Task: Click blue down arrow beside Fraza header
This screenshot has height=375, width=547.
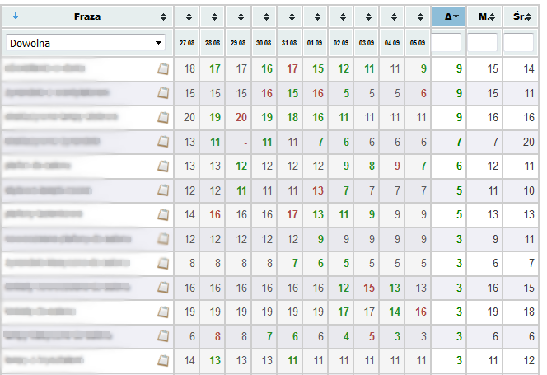Action: (x=16, y=16)
